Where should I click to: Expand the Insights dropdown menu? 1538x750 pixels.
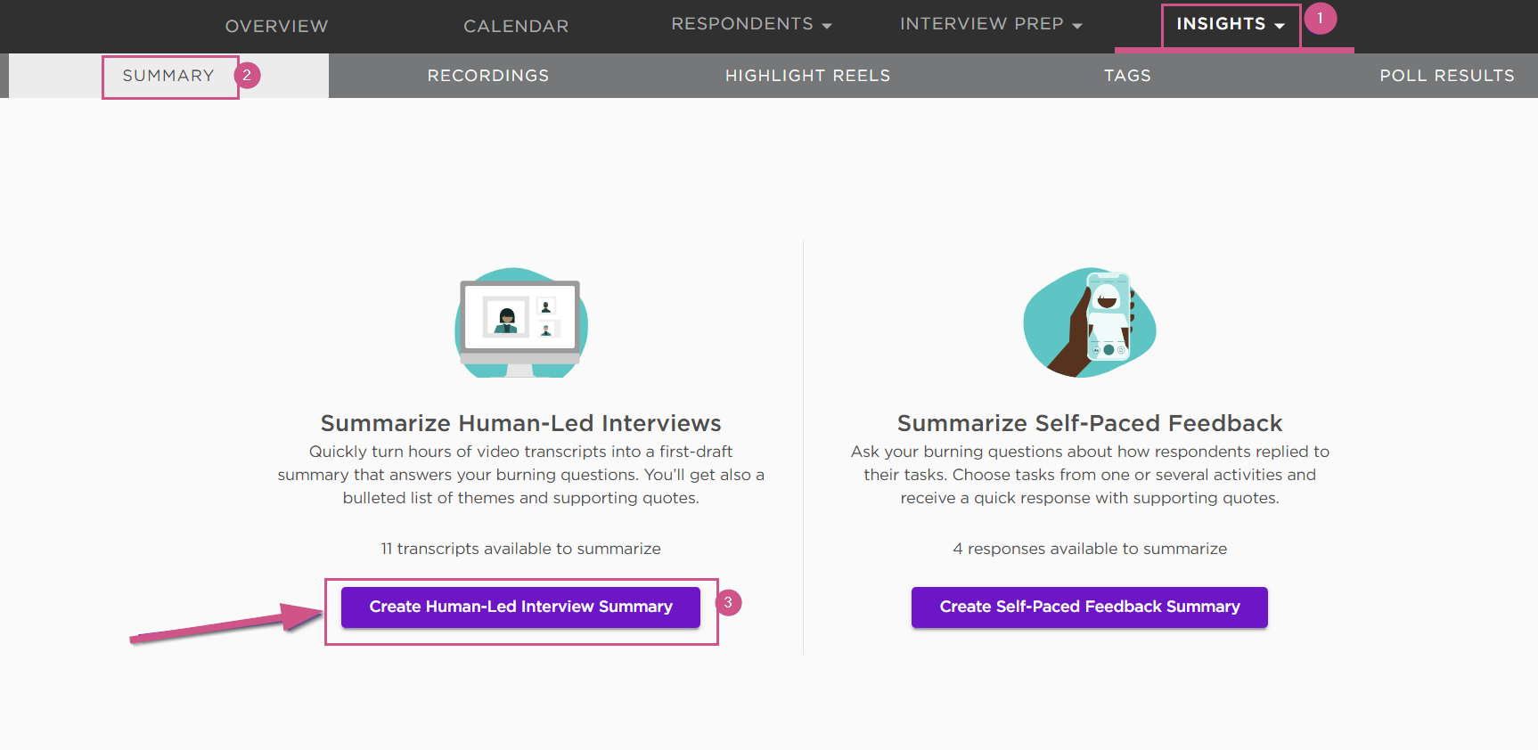(x=1231, y=24)
